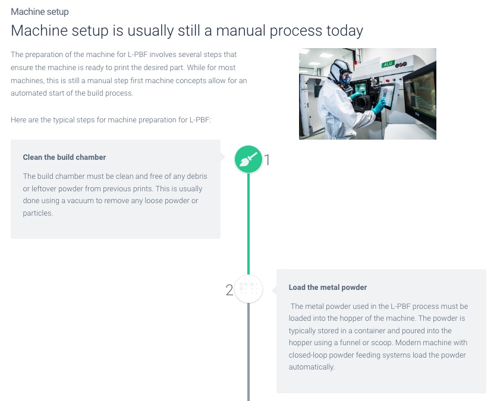Click the gray timeline line below step 2
497x401 pixels.
tap(248, 352)
